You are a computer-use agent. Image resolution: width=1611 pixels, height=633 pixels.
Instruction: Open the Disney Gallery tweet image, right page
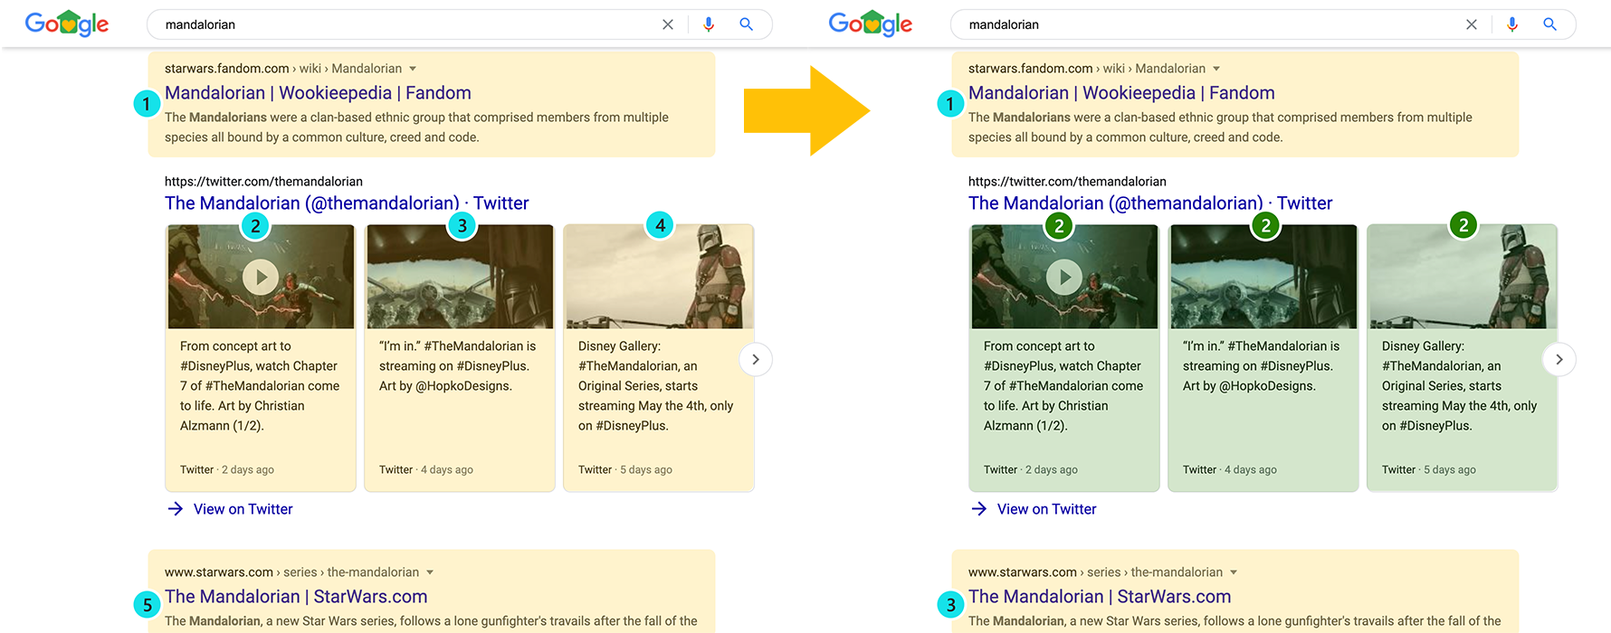click(1463, 277)
